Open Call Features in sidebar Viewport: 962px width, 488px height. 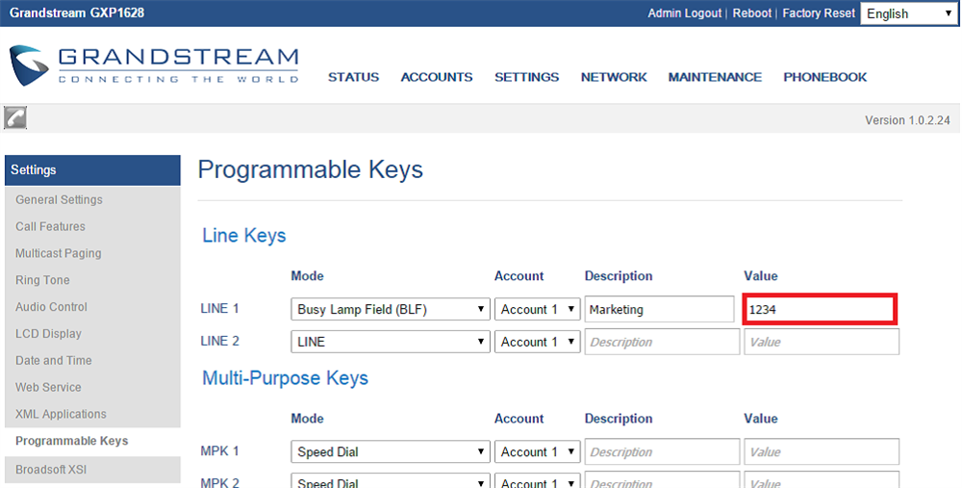click(50, 226)
